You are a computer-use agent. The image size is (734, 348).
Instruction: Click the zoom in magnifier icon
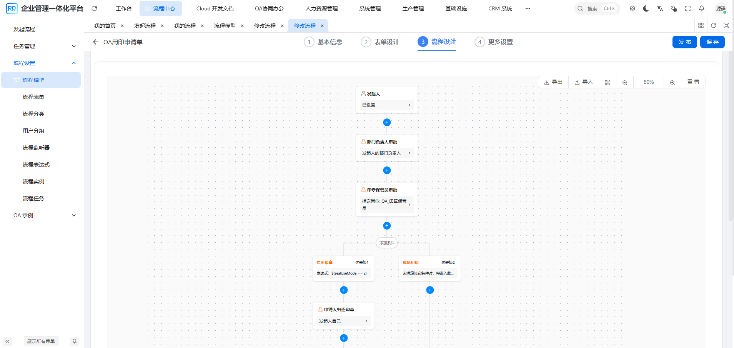[672, 82]
